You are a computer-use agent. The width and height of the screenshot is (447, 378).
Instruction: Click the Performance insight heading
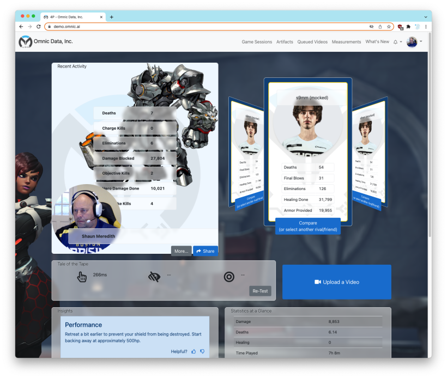coord(83,325)
